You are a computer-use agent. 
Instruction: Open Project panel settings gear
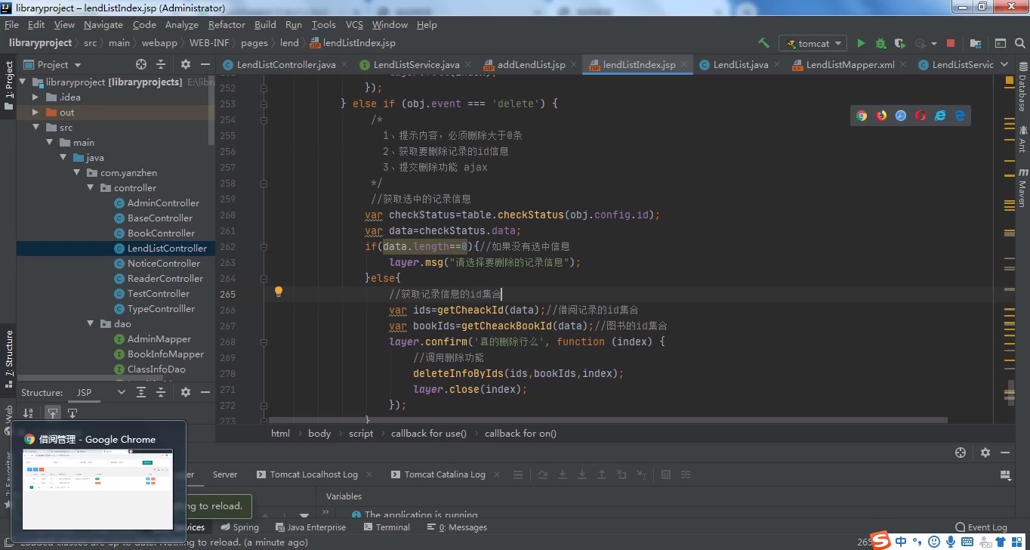click(x=185, y=65)
